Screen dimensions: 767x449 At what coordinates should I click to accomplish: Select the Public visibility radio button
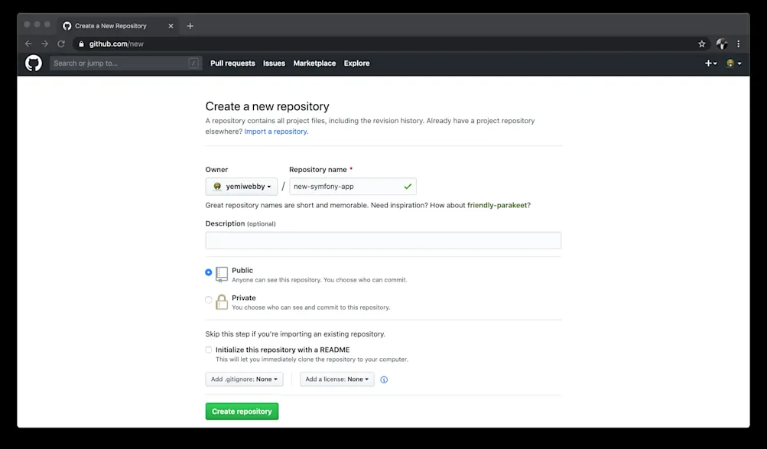pyautogui.click(x=207, y=272)
